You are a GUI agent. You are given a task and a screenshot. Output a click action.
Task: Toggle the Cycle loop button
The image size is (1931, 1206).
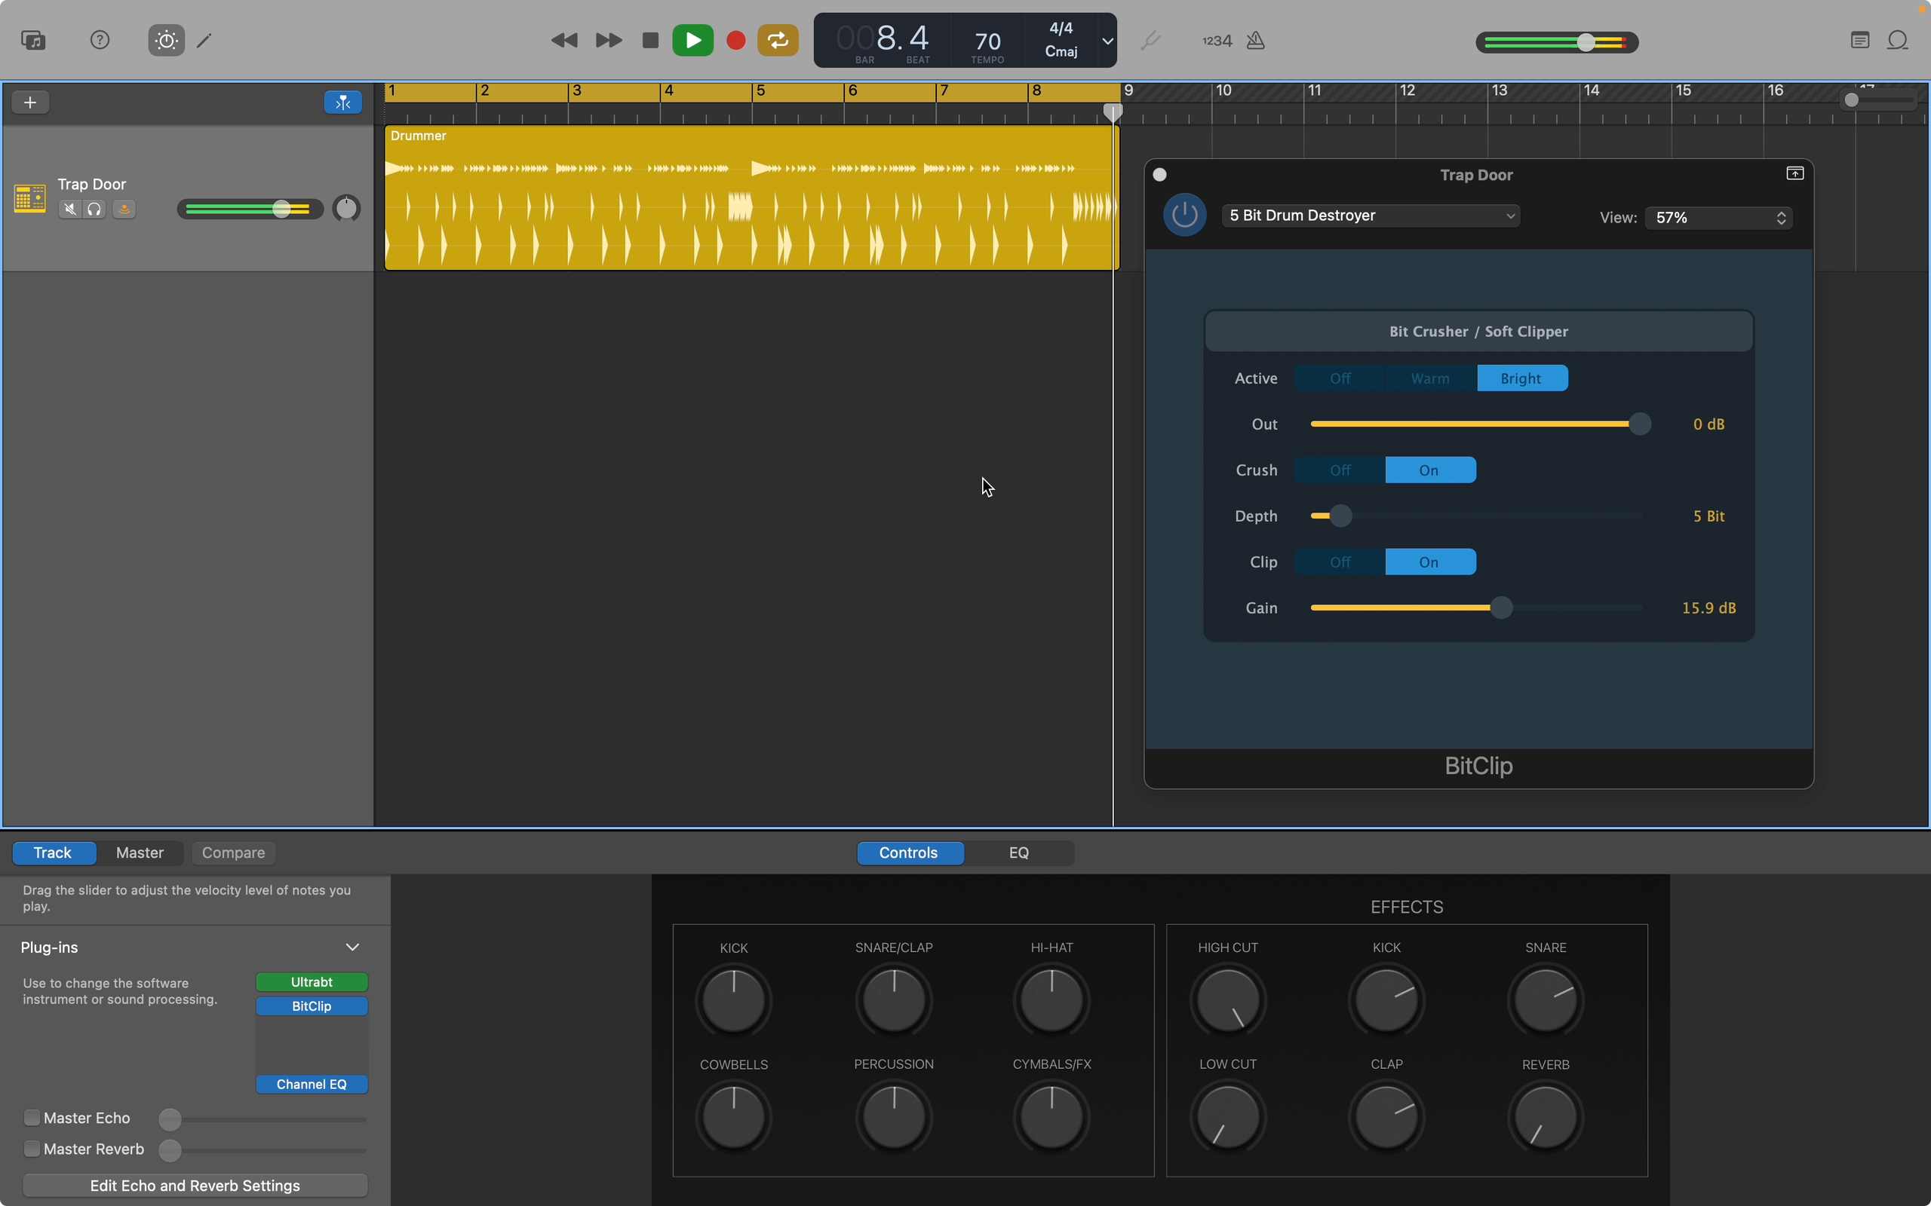(x=778, y=40)
